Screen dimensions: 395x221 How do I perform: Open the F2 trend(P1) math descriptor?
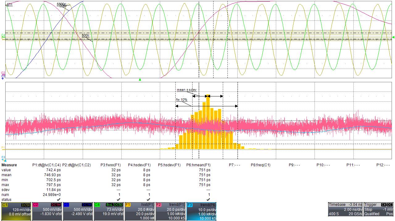click(170, 211)
